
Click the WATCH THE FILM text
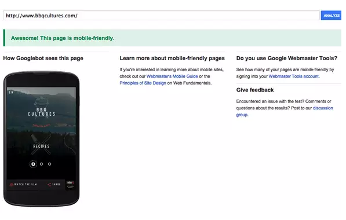26,185
